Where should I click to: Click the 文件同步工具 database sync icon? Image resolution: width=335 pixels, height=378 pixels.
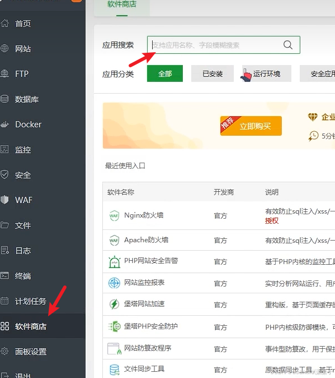point(115,370)
